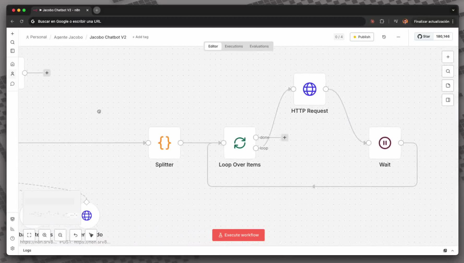Expand the browser tab search chevron
This screenshot has height=263, width=464.
pos(453,10)
